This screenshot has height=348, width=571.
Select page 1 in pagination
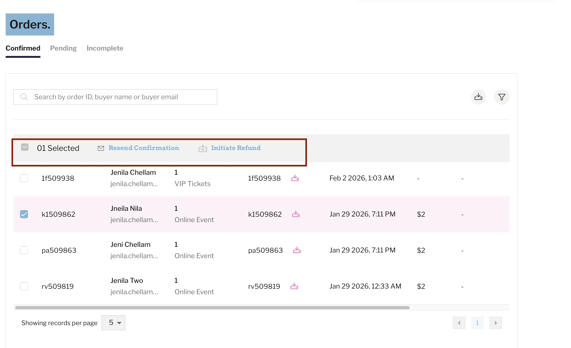(x=477, y=323)
